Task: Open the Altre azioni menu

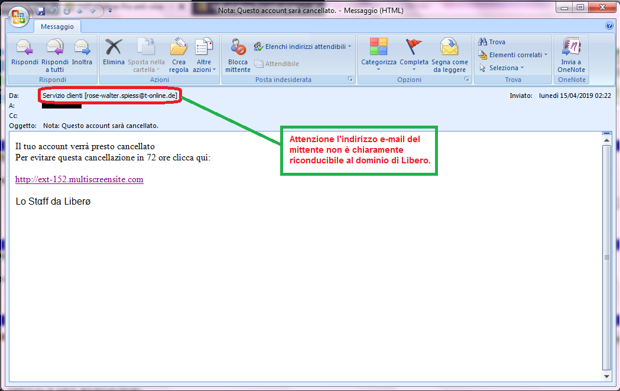Action: point(204,55)
